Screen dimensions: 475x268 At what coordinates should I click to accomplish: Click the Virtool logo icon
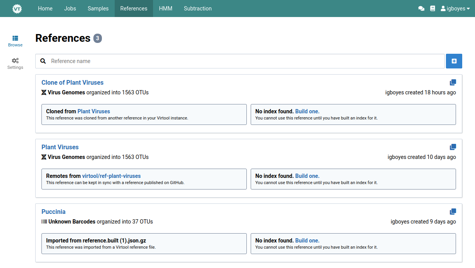[17, 9]
